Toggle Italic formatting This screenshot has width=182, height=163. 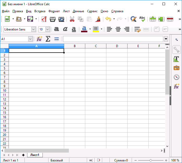tap(65, 29)
